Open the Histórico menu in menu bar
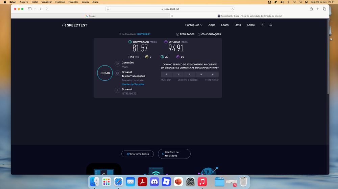The height and width of the screenshot is (189, 338). click(x=60, y=2)
